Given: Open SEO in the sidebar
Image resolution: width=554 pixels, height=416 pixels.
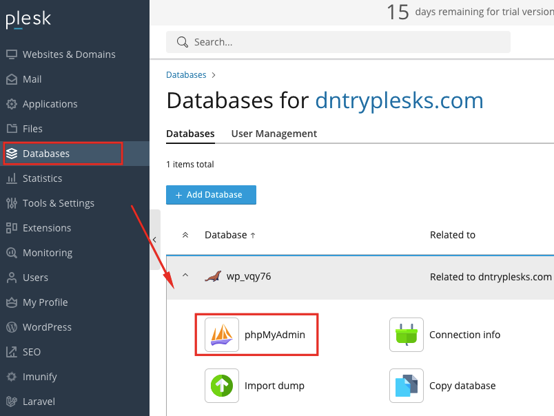Looking at the screenshot, I should [32, 352].
